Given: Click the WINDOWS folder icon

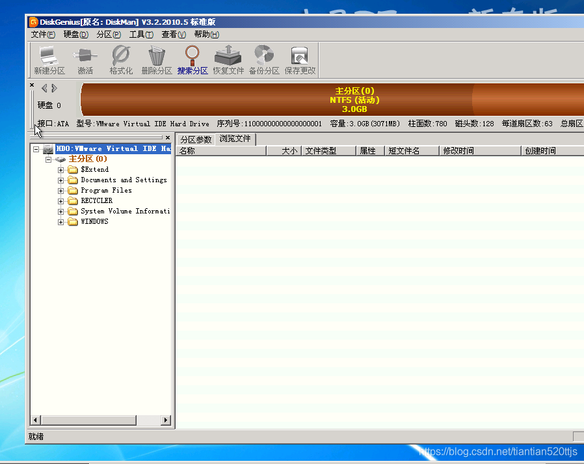Looking at the screenshot, I should click(73, 222).
